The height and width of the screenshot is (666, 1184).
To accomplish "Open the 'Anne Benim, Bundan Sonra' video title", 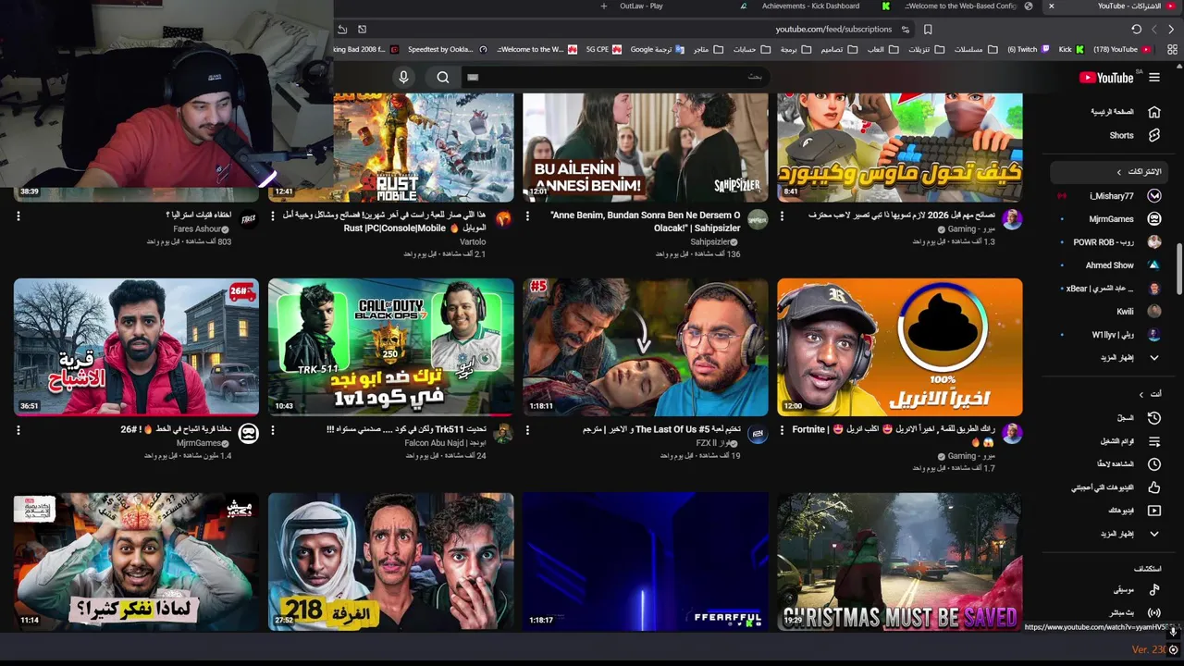I will pos(645,221).
